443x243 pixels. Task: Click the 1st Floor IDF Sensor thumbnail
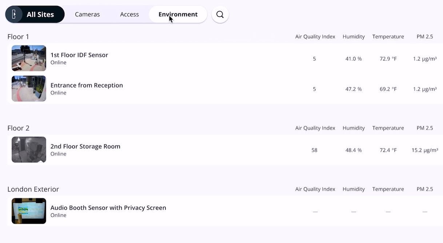click(29, 58)
